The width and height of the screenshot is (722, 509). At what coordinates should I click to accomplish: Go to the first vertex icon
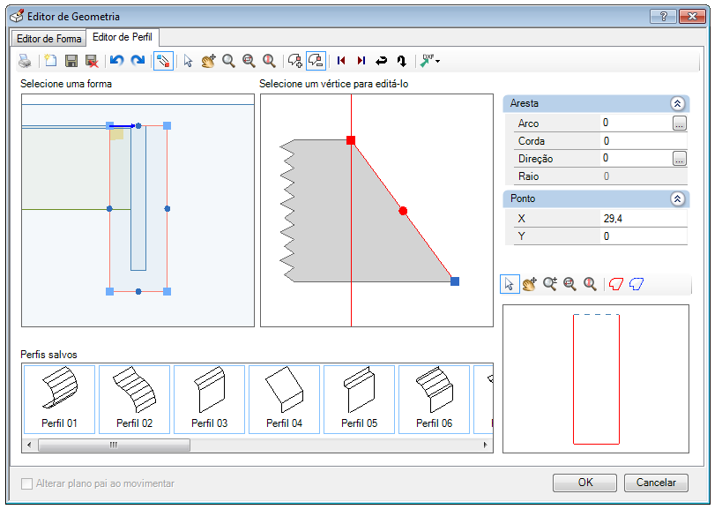click(x=341, y=61)
